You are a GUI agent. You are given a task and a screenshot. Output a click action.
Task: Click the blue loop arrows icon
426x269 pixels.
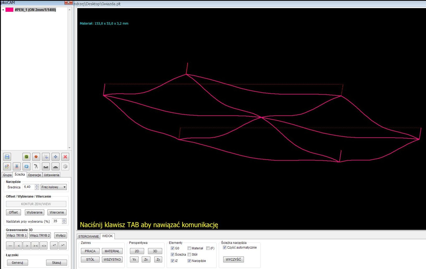tap(26, 166)
